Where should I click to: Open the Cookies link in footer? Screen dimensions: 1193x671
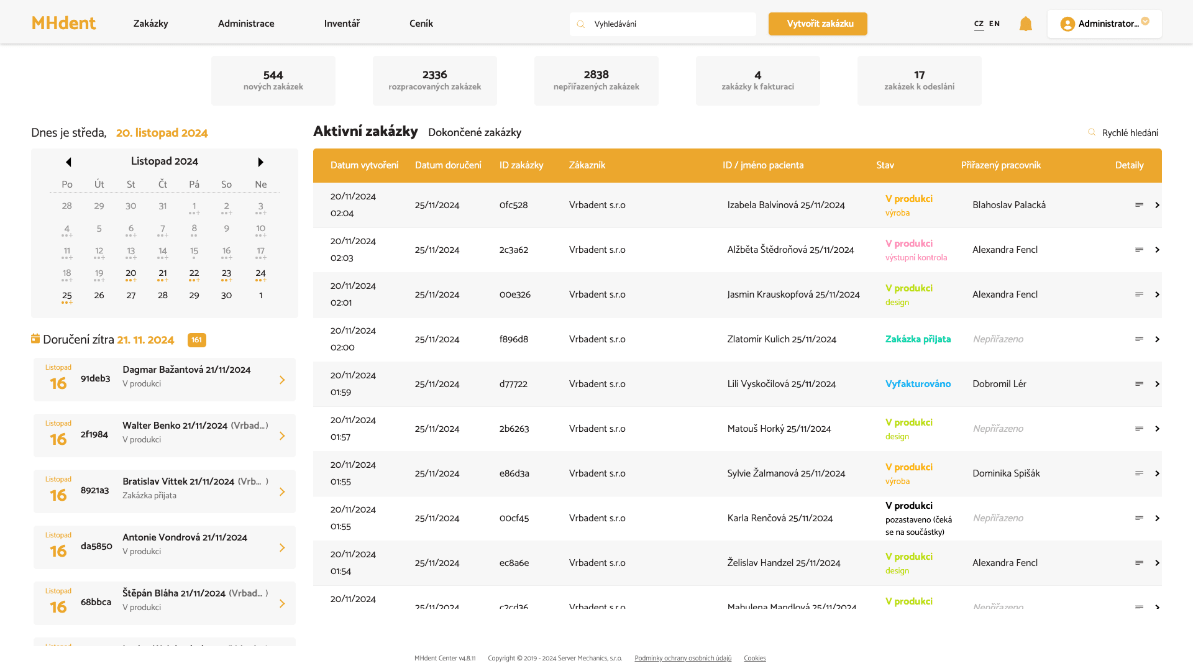(754, 658)
